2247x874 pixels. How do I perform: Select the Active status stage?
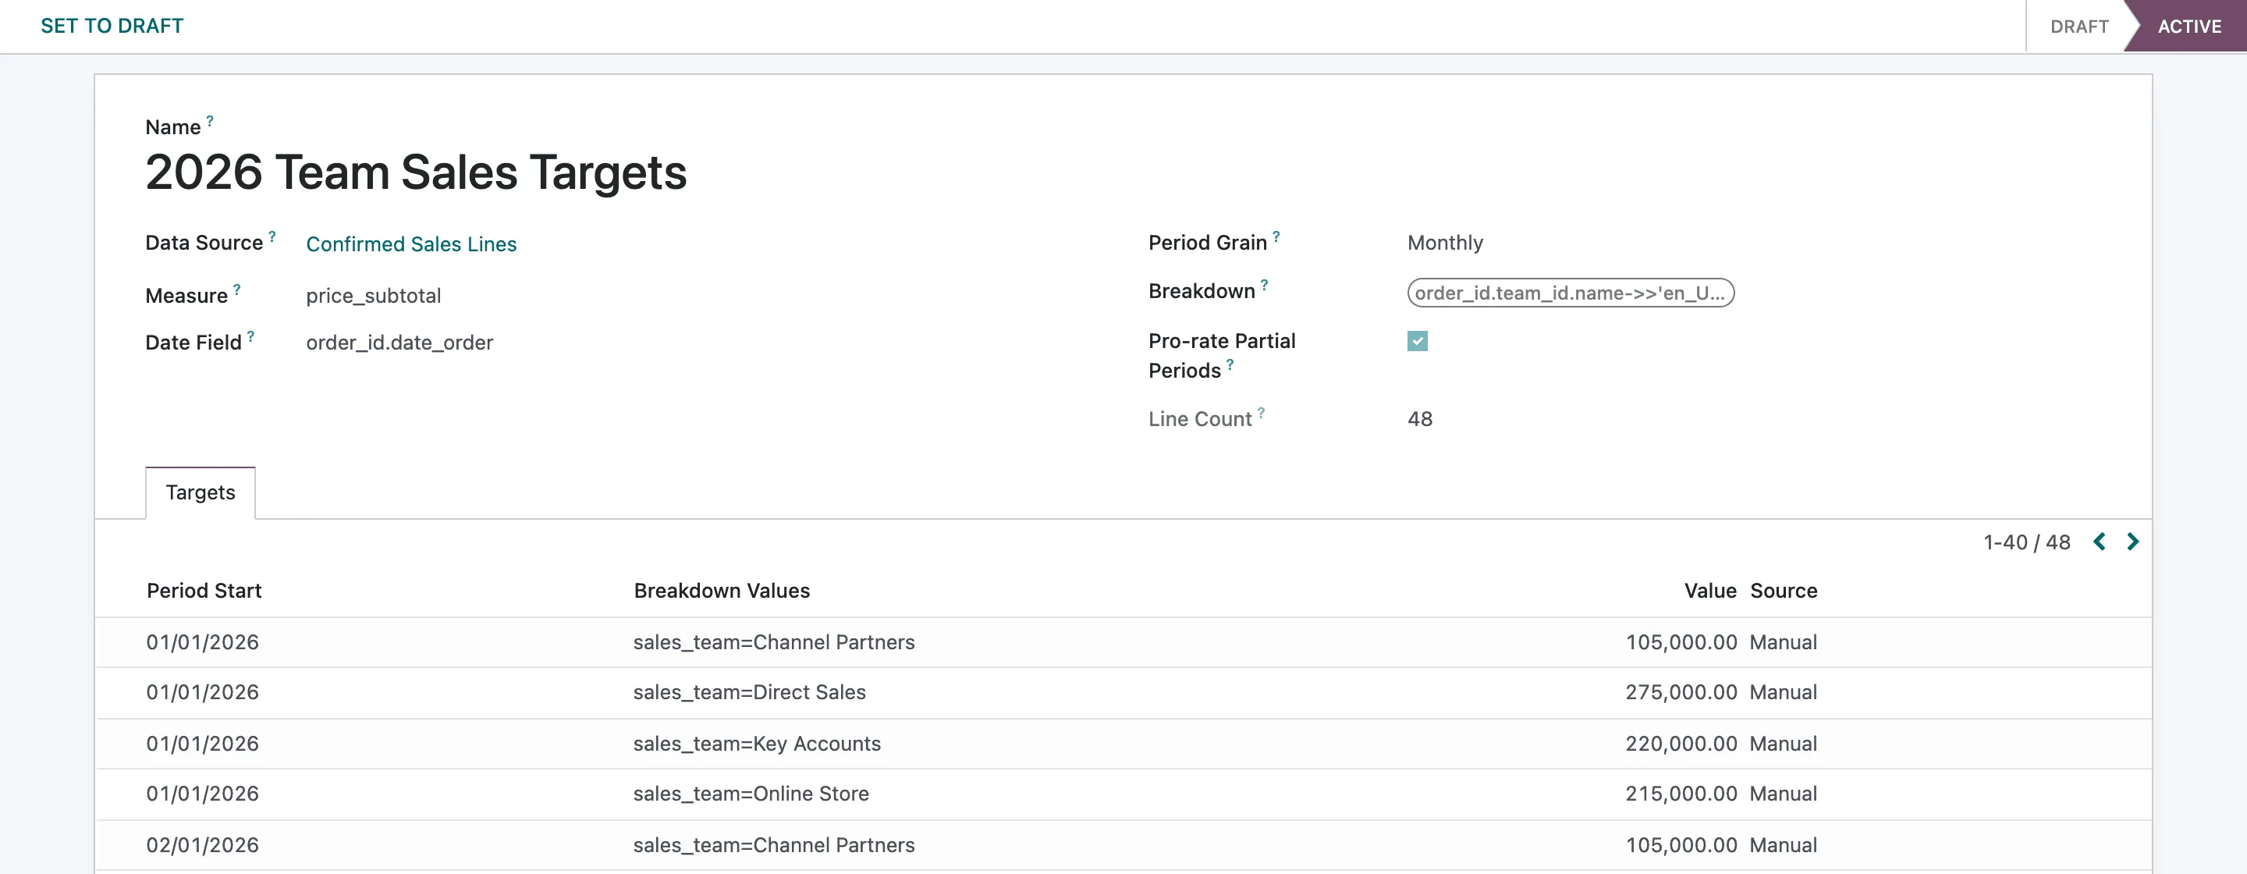coord(2189,27)
